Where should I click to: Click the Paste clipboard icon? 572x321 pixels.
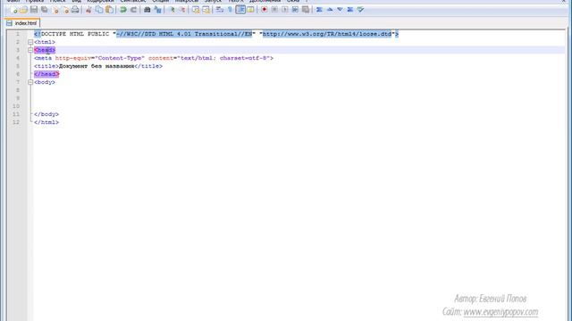(109, 10)
